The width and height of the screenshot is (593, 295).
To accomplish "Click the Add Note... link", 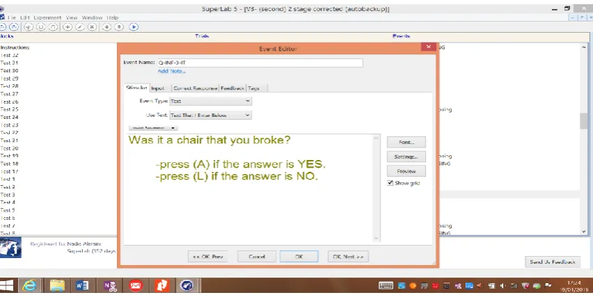I will tap(171, 72).
